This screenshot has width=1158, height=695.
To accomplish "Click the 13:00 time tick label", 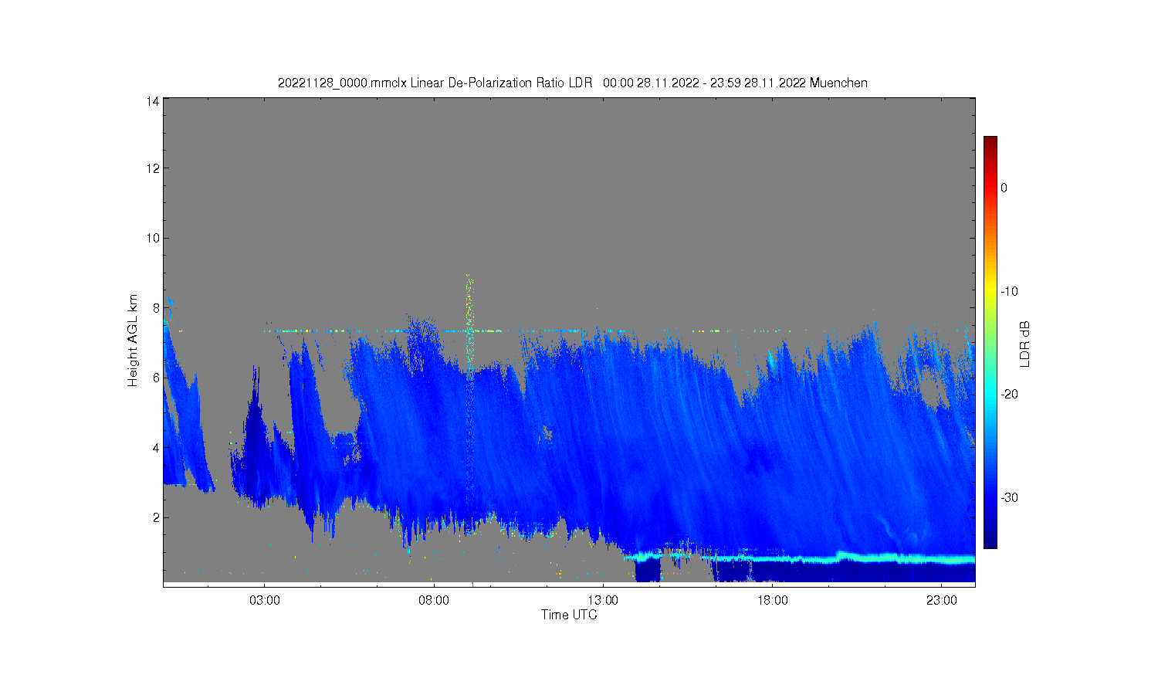I will point(603,600).
